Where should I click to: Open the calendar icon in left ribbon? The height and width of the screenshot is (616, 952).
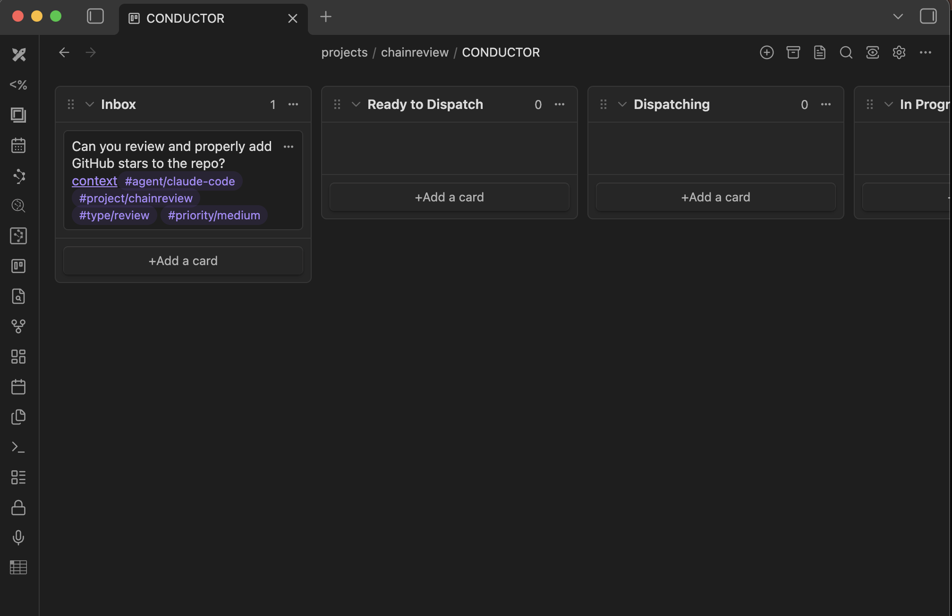pyautogui.click(x=18, y=145)
